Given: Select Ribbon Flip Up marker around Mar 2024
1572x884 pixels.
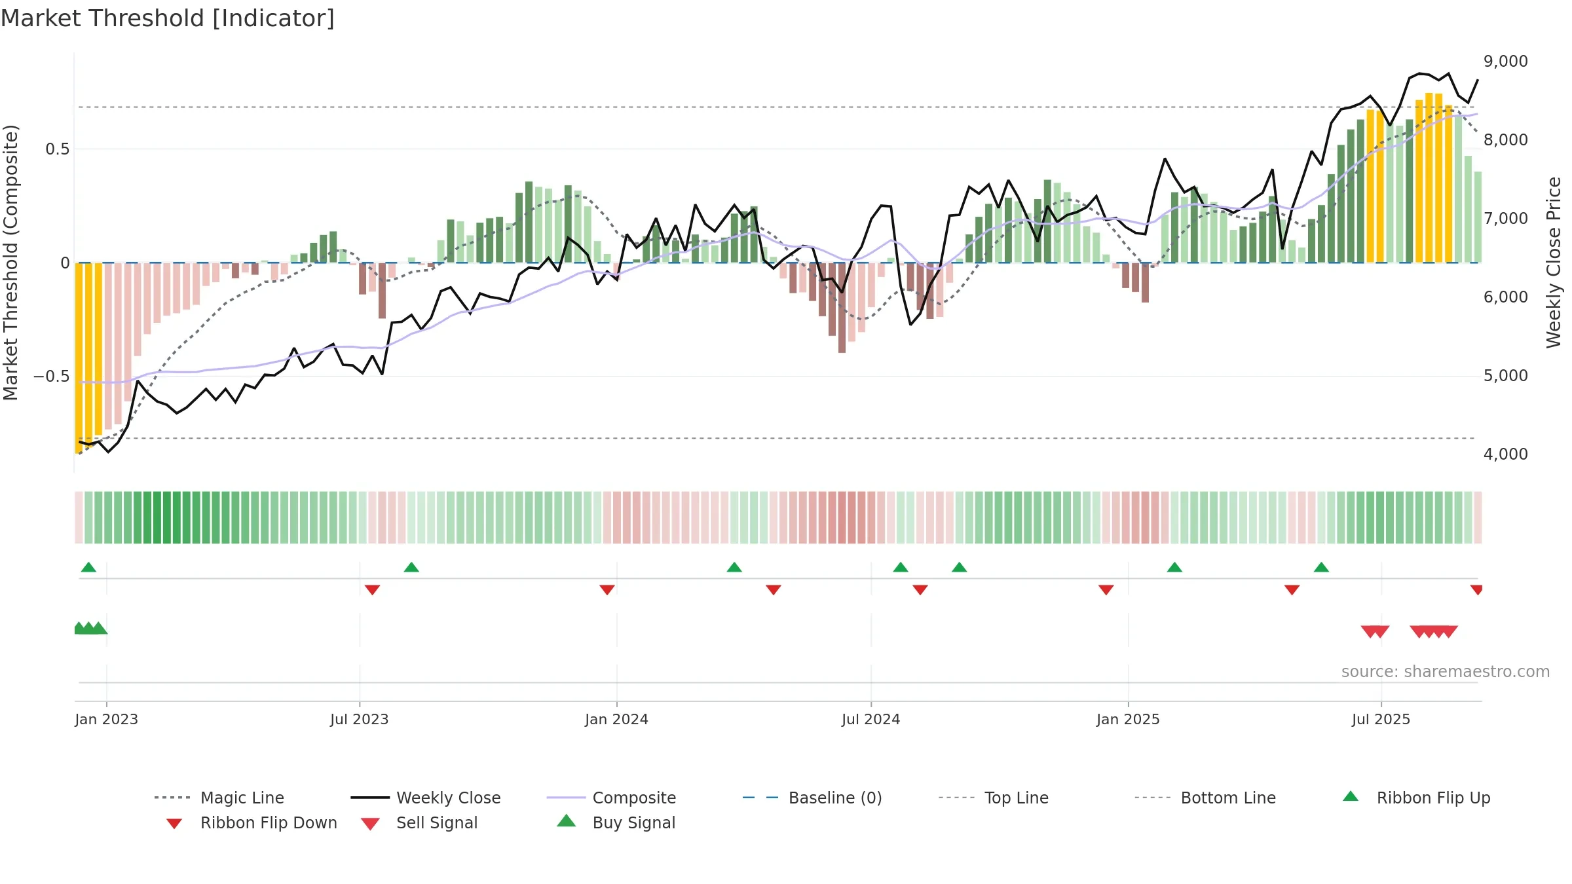Looking at the screenshot, I should tap(734, 567).
